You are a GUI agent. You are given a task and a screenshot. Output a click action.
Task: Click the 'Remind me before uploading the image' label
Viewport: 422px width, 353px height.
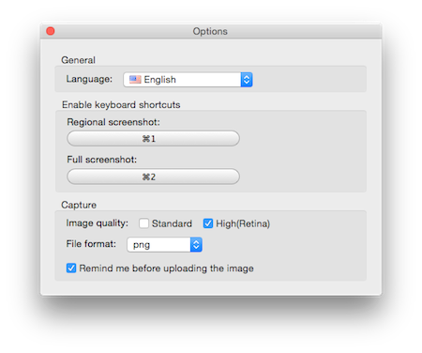166,269
